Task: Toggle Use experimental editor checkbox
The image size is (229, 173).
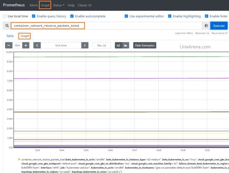Action: coord(126,16)
